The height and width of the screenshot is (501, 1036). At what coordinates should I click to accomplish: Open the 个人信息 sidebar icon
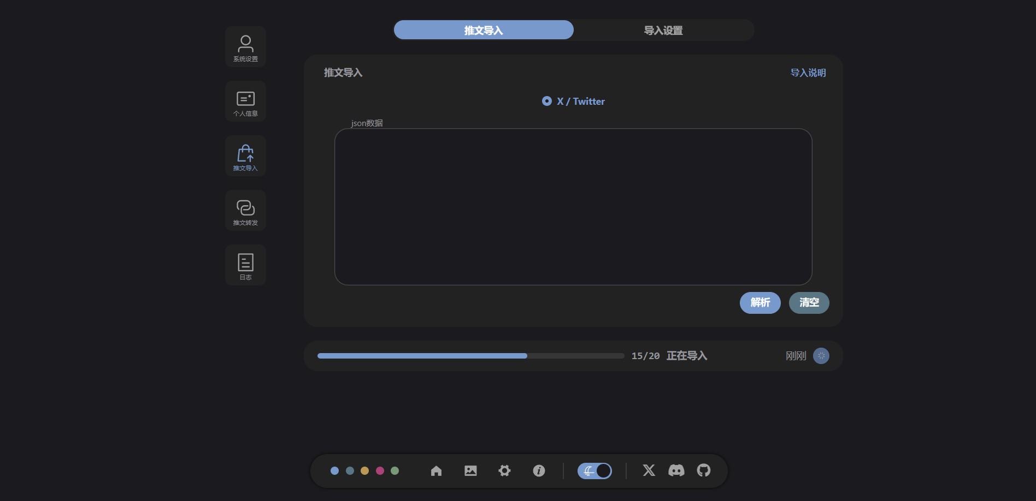245,102
